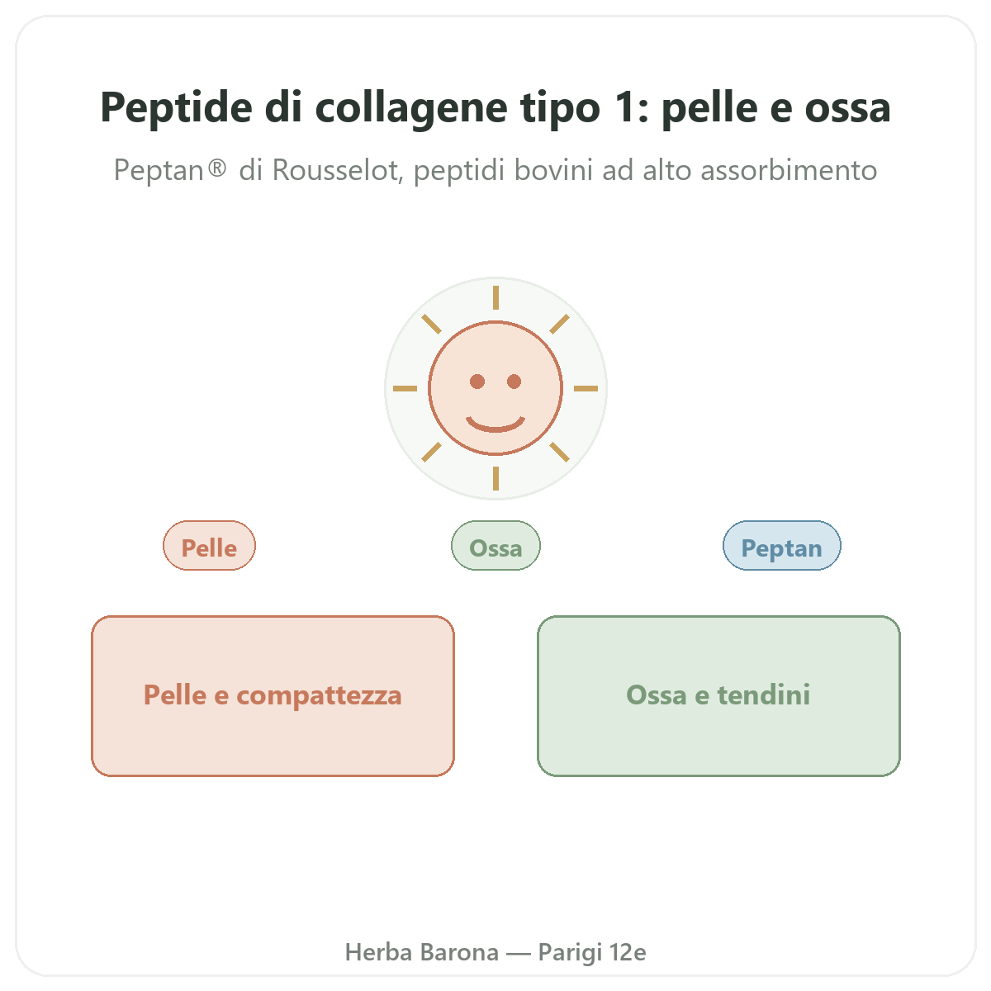Viewport: 991px width, 991px height.
Task: Click the lower-left diagonal sun ray
Action: click(x=431, y=453)
